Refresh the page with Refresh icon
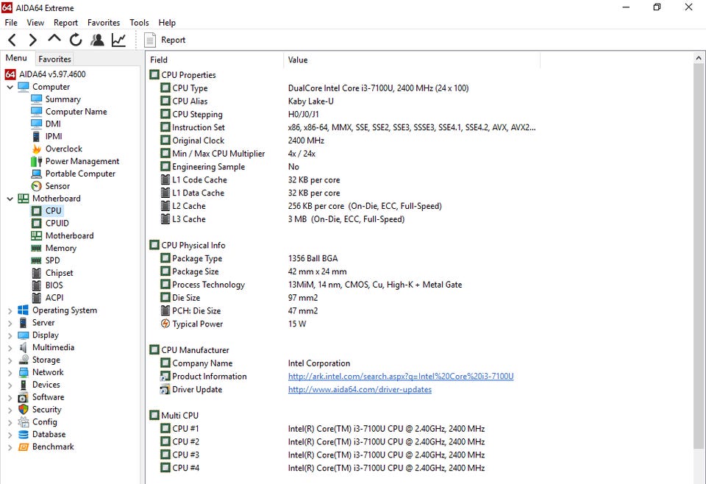706x484 pixels. [x=76, y=40]
